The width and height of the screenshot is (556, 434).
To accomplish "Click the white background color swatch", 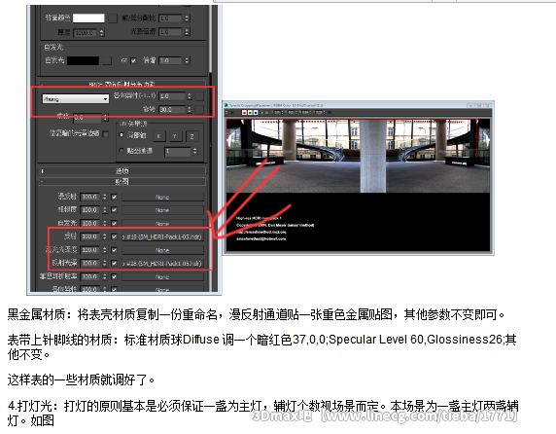I will 88,18.
